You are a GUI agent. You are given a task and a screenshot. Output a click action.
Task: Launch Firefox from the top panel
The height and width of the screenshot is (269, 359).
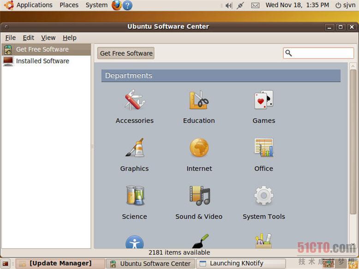(x=116, y=5)
